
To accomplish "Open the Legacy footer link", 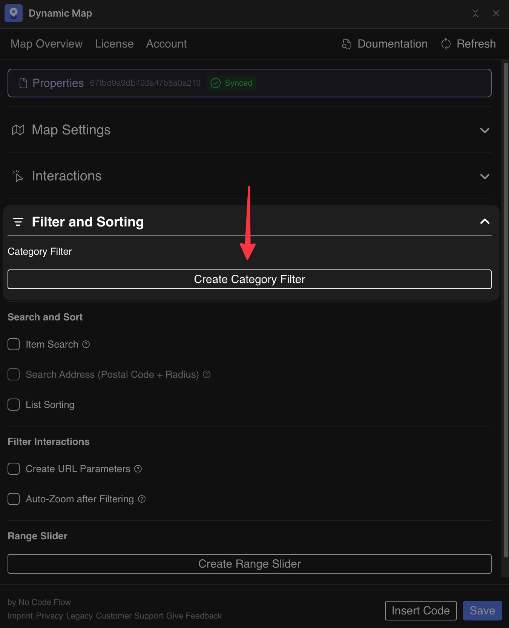I will 79,616.
